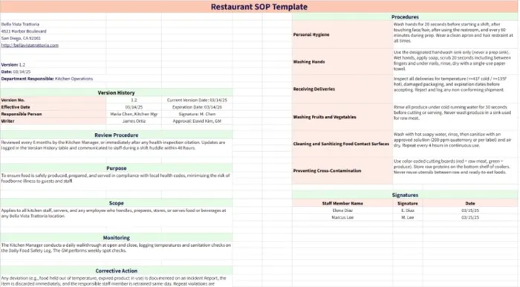Select the Monitoring section header

coord(116,238)
